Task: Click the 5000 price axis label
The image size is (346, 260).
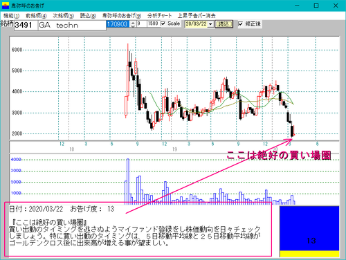Action: point(17,71)
